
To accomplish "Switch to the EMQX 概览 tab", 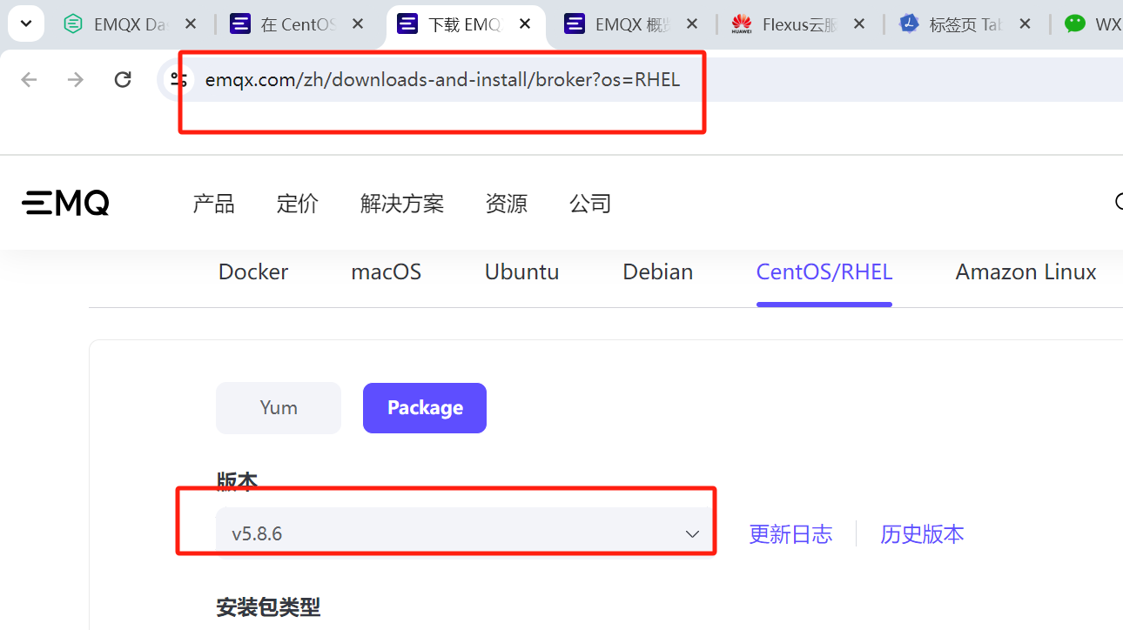I will (632, 24).
